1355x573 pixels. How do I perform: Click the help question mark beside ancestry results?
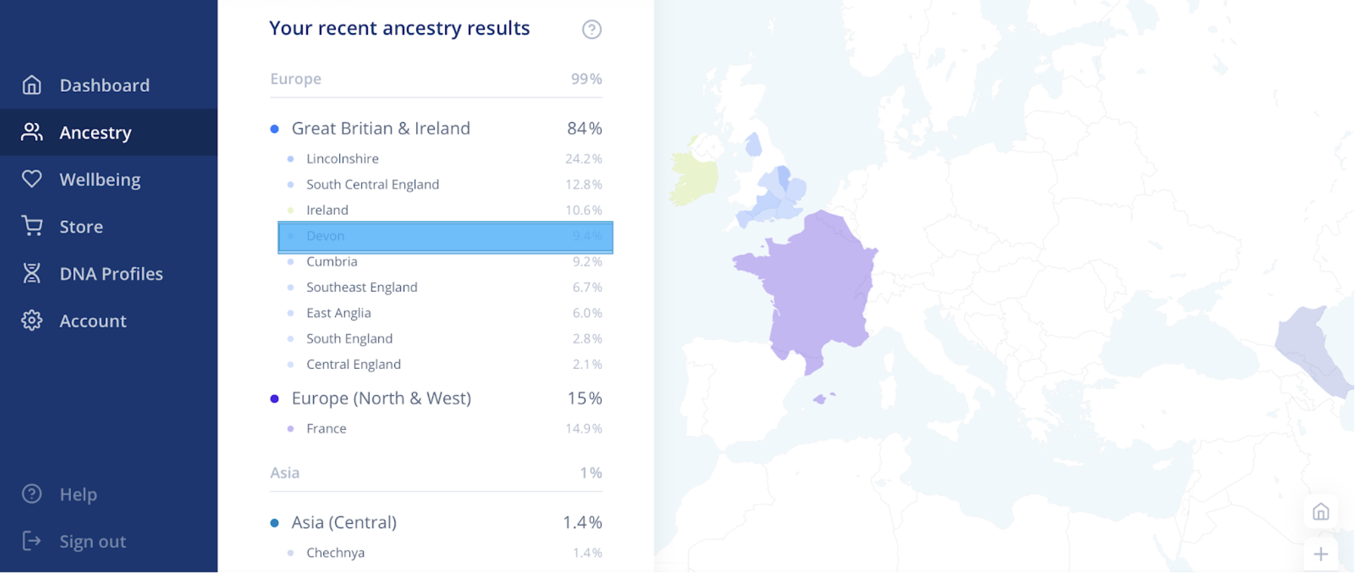[592, 29]
